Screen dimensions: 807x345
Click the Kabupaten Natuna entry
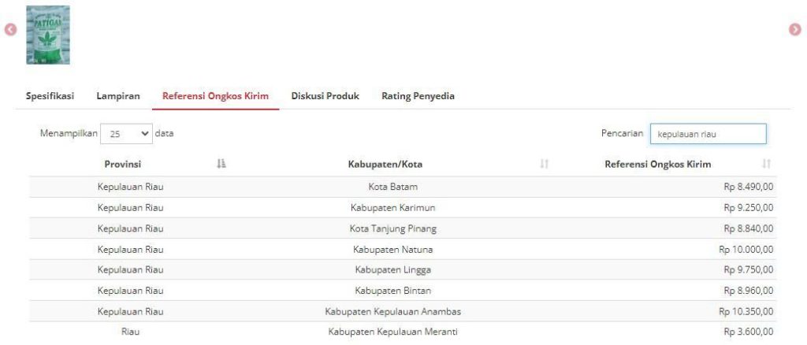[392, 250]
